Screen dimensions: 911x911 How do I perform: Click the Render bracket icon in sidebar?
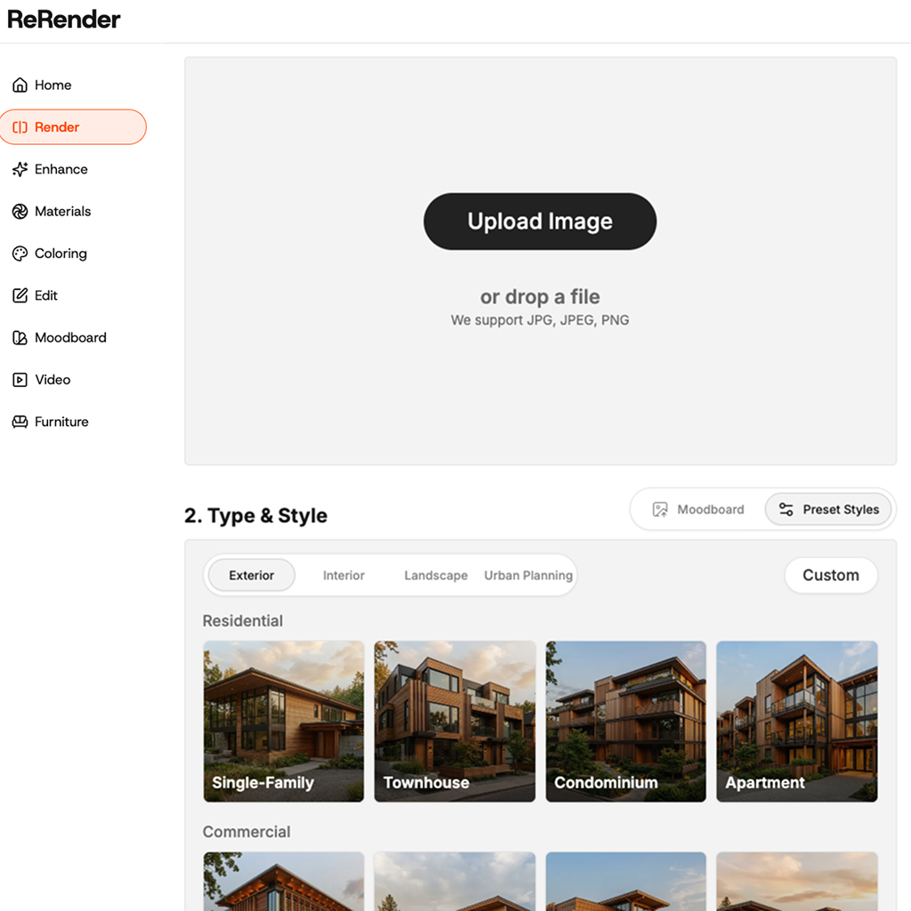point(20,127)
